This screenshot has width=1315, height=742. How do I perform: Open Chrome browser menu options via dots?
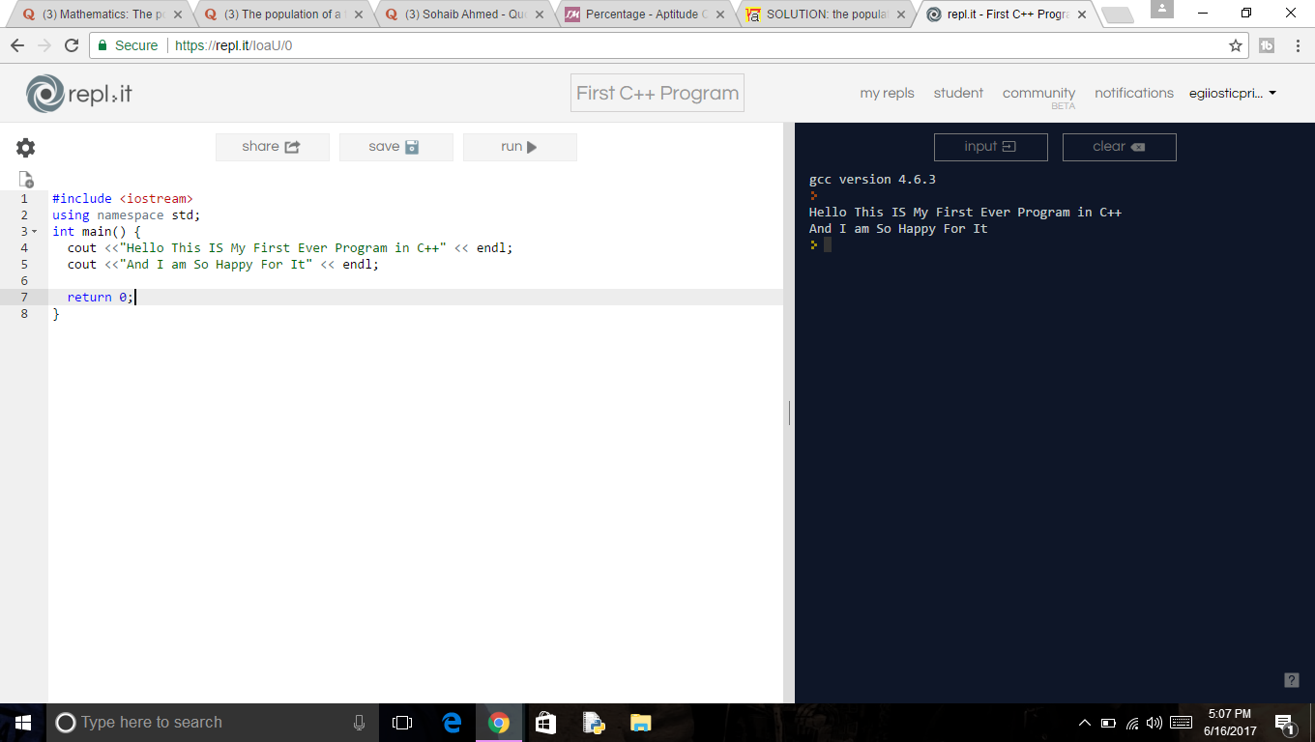click(1298, 44)
